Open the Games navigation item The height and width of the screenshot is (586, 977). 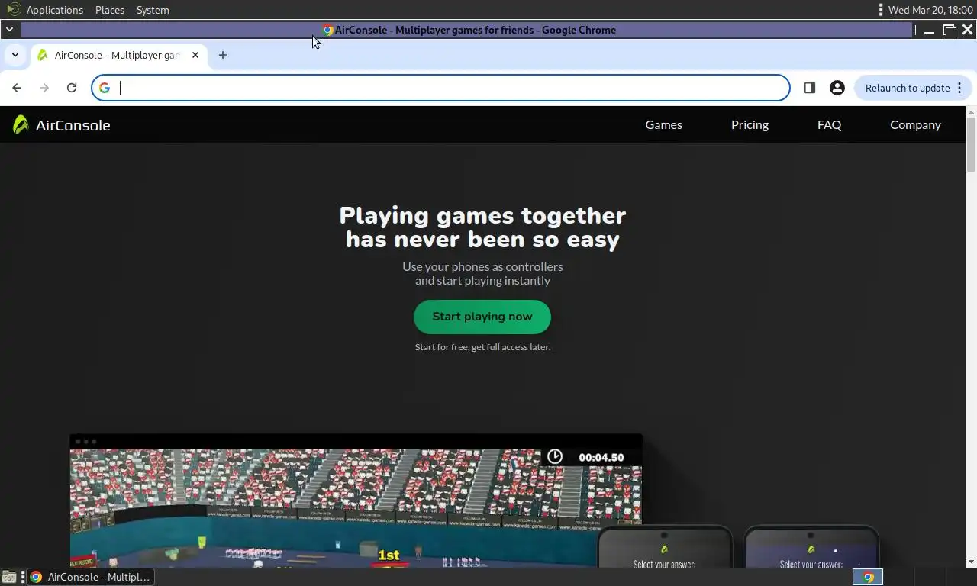663,124
